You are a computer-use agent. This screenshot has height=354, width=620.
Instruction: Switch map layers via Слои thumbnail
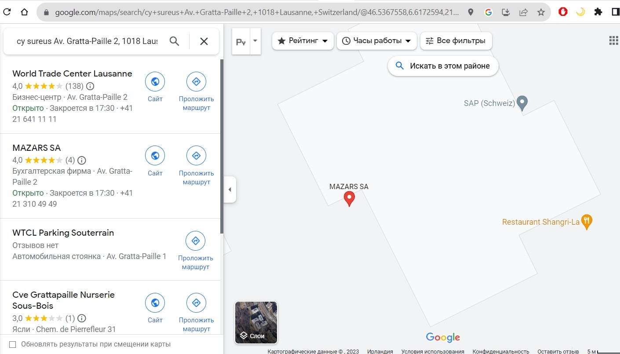click(x=256, y=322)
